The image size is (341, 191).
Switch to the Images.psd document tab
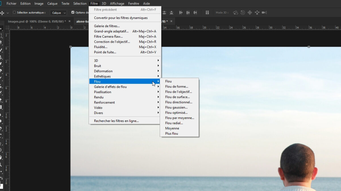[36, 21]
